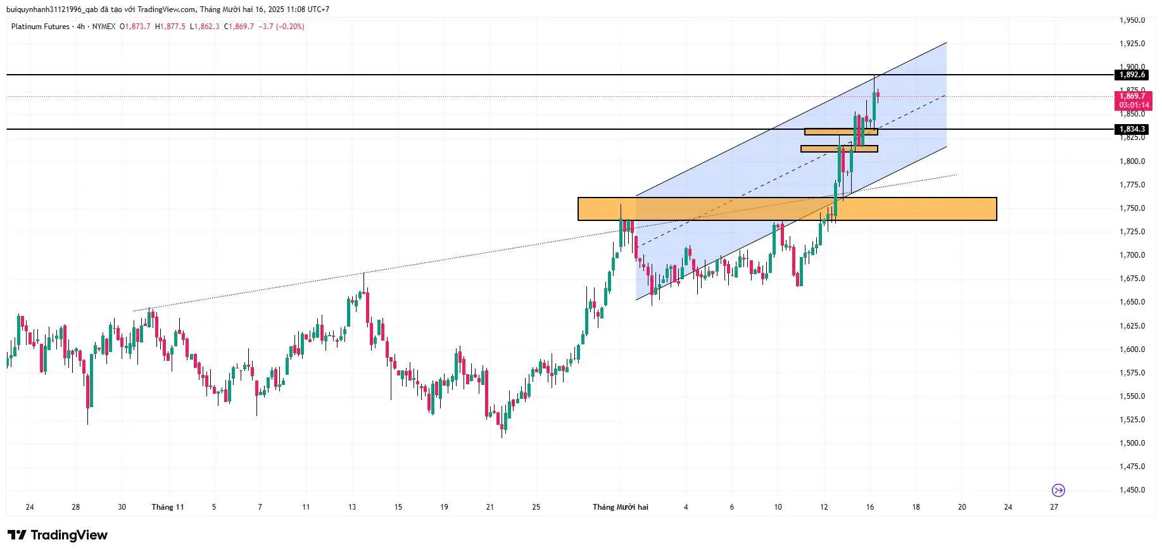The image size is (1162, 554).
Task: Click the "Tháng Mười hai" date label
Action: point(620,507)
